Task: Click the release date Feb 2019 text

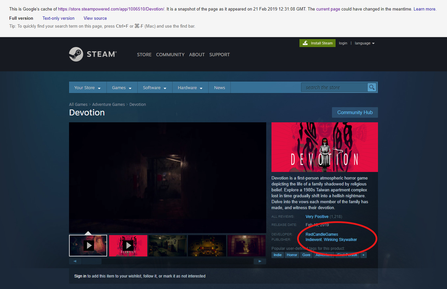Action: pyautogui.click(x=317, y=225)
